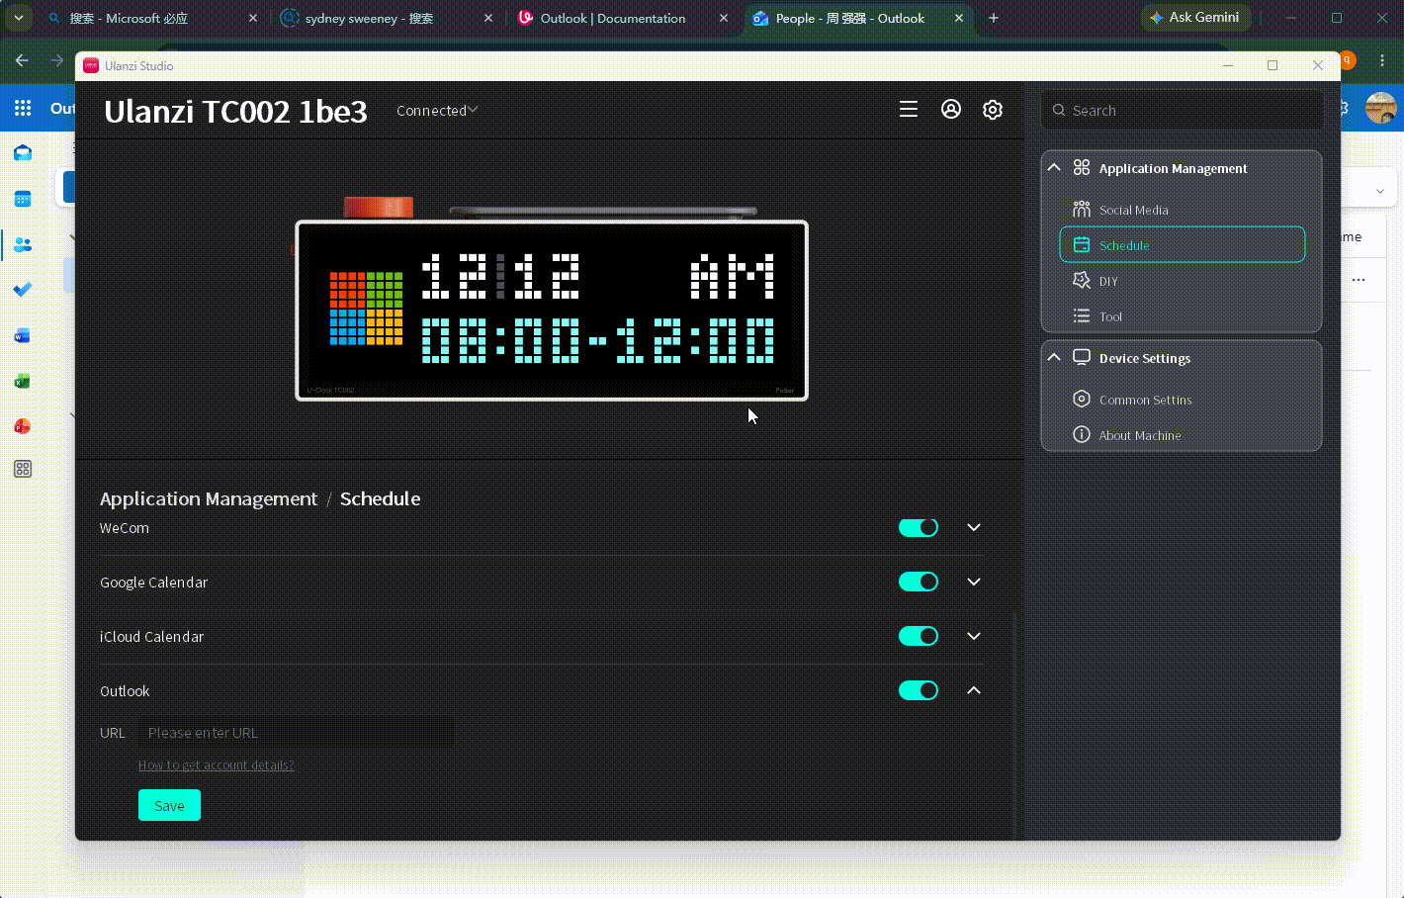Disable the WeCom toggle
1404x898 pixels.
click(x=919, y=527)
